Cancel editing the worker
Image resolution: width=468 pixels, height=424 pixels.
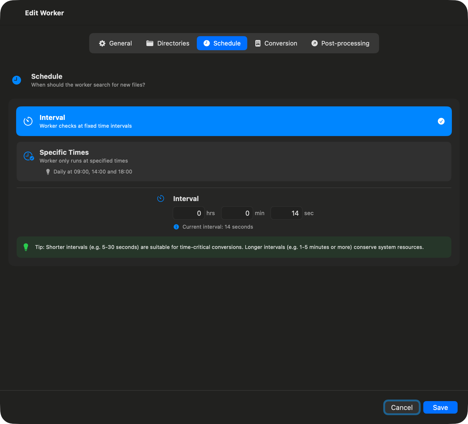click(x=402, y=407)
